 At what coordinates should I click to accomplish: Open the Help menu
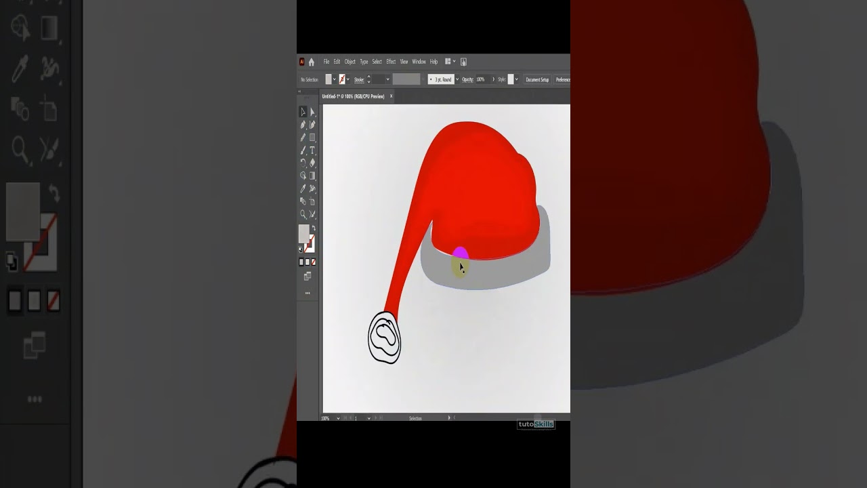click(x=433, y=62)
